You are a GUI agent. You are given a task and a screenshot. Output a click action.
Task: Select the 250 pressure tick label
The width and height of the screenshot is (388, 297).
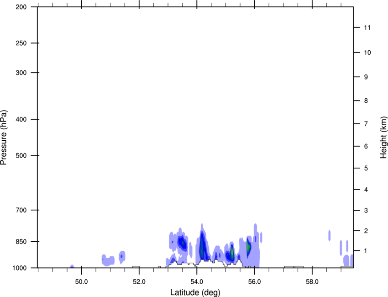21,43
